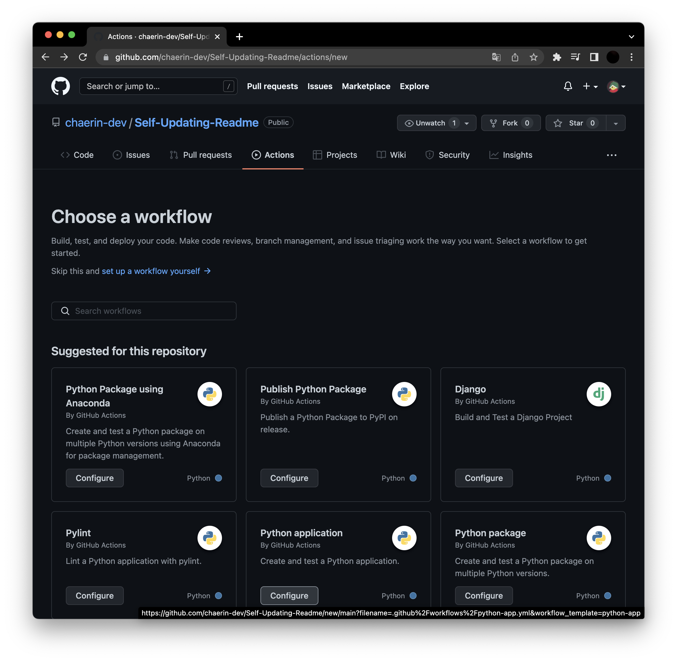
Task: Open Explore in top navigation
Action: click(414, 86)
